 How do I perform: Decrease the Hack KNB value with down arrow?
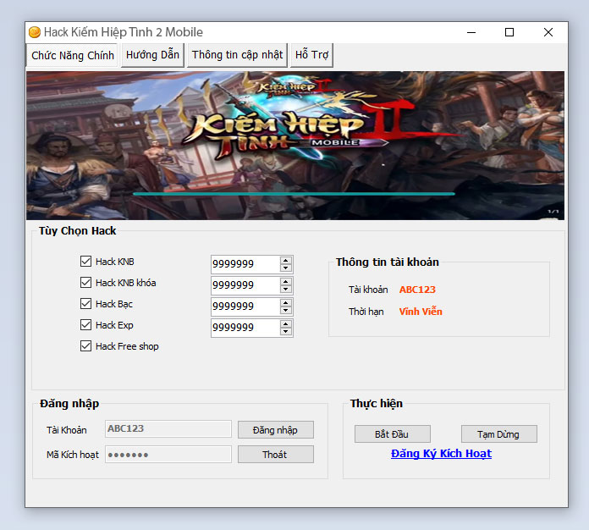[x=286, y=268]
